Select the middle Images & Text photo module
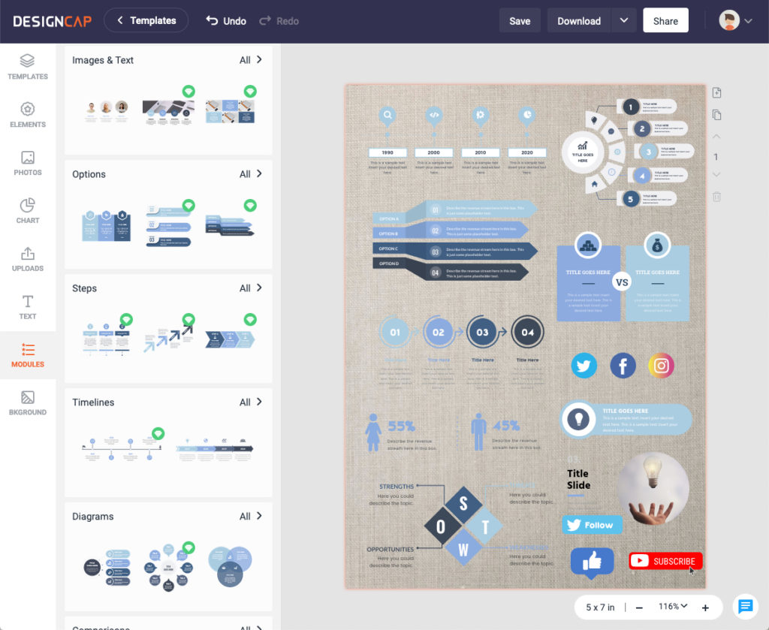 tap(168, 112)
